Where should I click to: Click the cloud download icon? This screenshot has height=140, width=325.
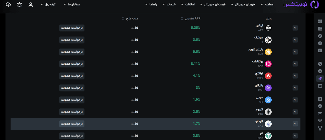tap(8, 5)
